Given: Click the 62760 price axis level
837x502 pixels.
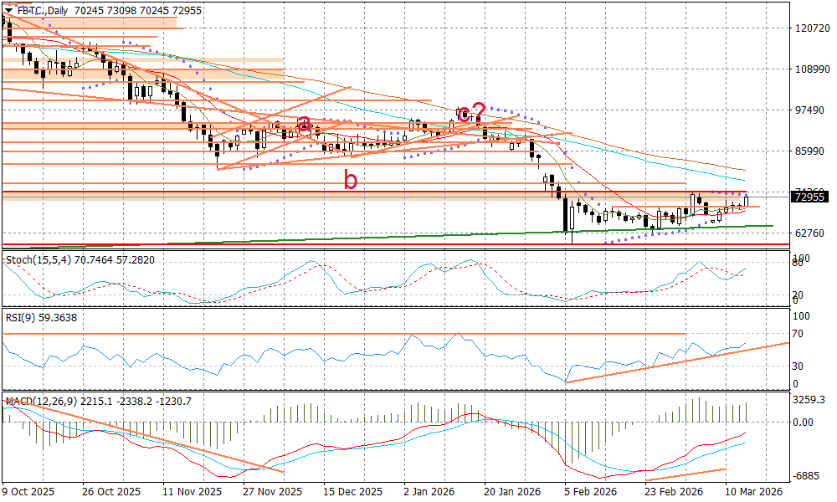Looking at the screenshot, I should pyautogui.click(x=810, y=233).
